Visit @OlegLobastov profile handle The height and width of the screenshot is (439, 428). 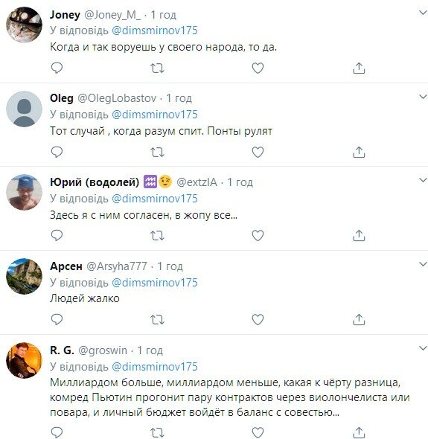[x=117, y=98]
